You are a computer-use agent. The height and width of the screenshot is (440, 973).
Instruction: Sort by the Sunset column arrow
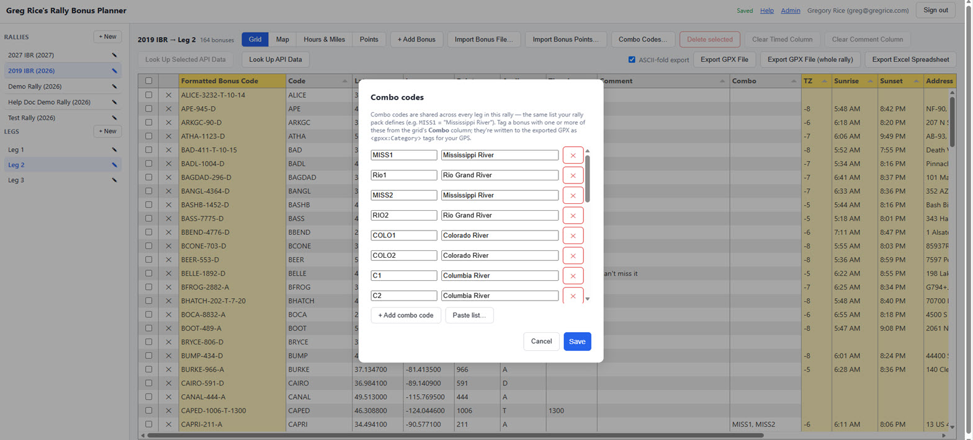pyautogui.click(x=916, y=81)
